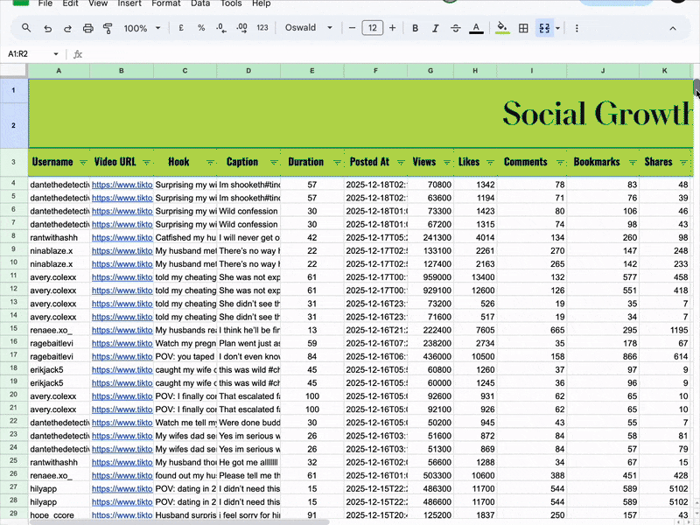
Task: Click the Print icon
Action: 87,28
